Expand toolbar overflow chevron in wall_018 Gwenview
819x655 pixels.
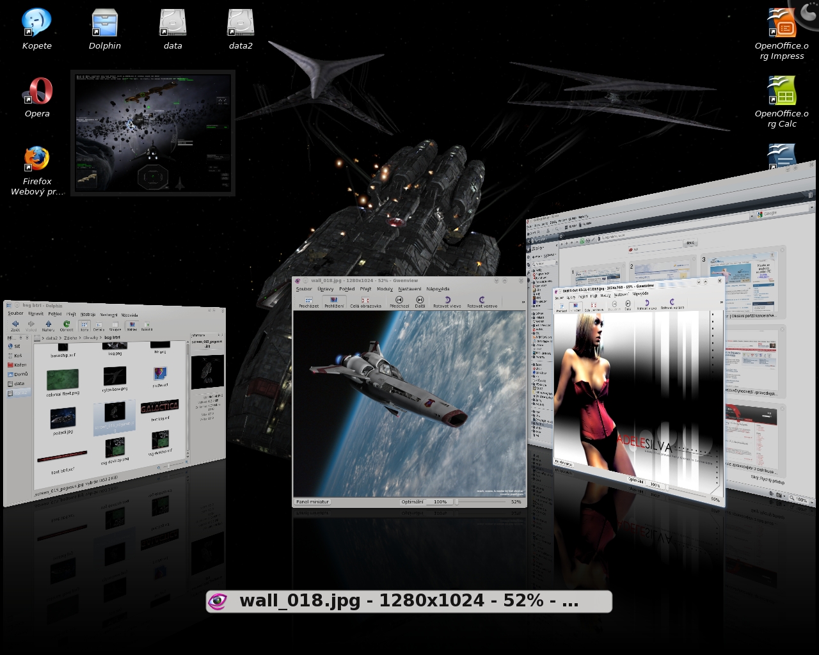[523, 302]
